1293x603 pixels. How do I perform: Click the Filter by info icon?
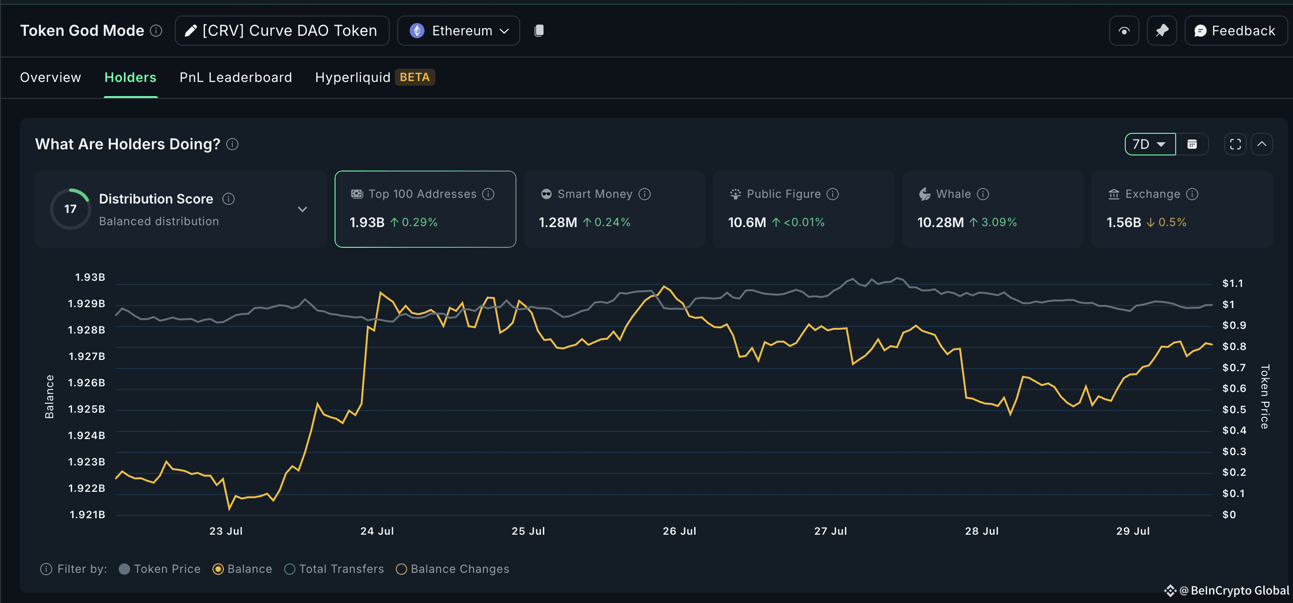(x=46, y=570)
